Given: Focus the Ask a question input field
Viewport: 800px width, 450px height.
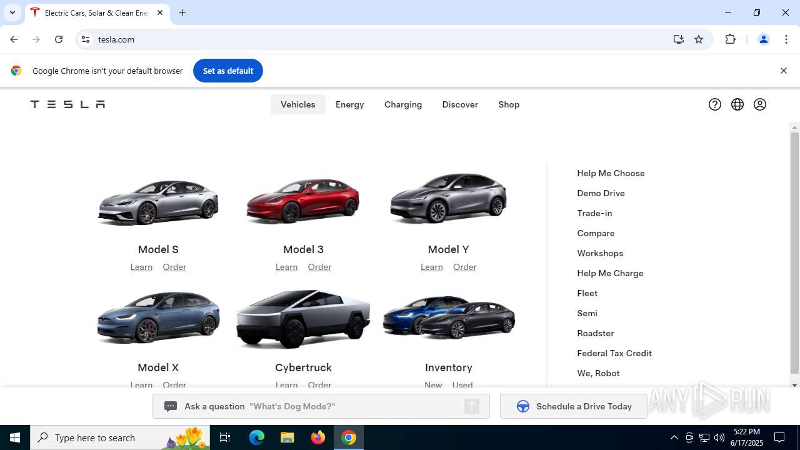Looking at the screenshot, I should coord(321,406).
